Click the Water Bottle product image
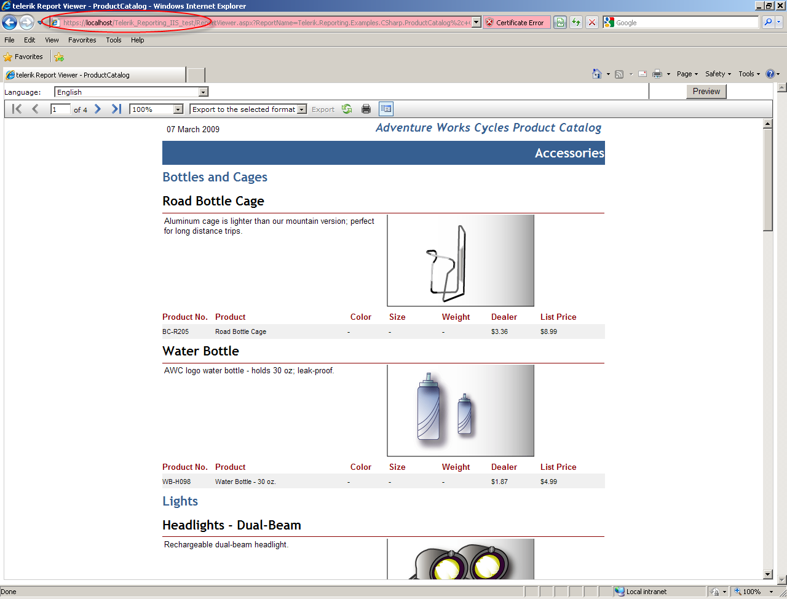Image resolution: width=787 pixels, height=599 pixels. pyautogui.click(x=461, y=411)
